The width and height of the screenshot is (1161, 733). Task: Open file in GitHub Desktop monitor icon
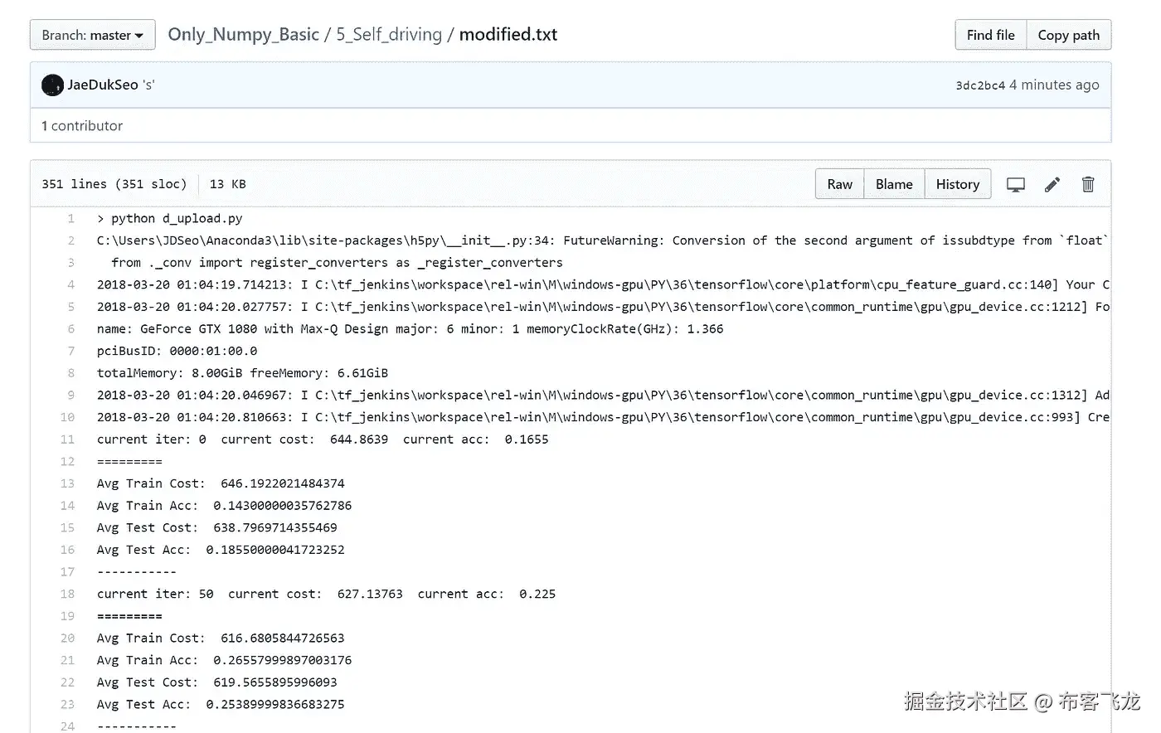[1015, 185]
